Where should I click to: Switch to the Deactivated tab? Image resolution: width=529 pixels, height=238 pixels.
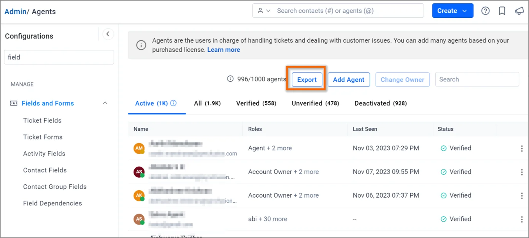[x=380, y=103]
